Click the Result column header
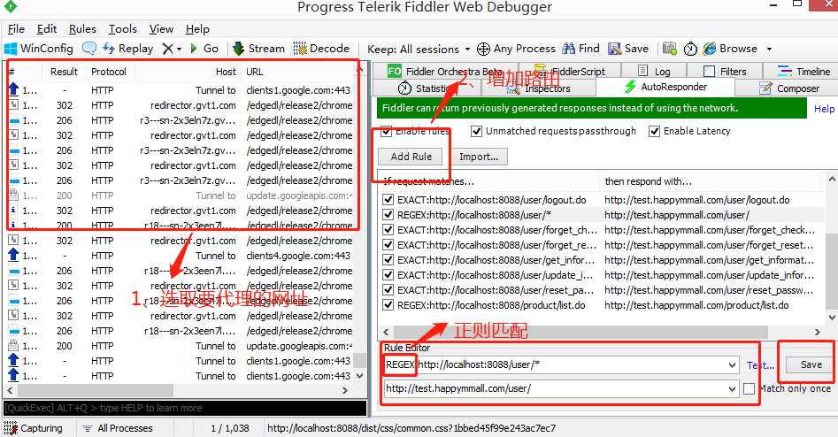 64,72
